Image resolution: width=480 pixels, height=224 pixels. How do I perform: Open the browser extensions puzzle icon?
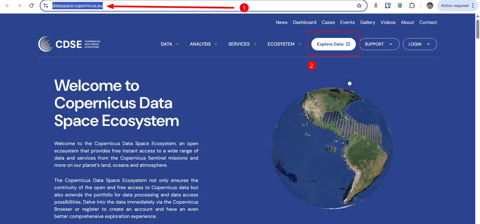[x=412, y=6]
